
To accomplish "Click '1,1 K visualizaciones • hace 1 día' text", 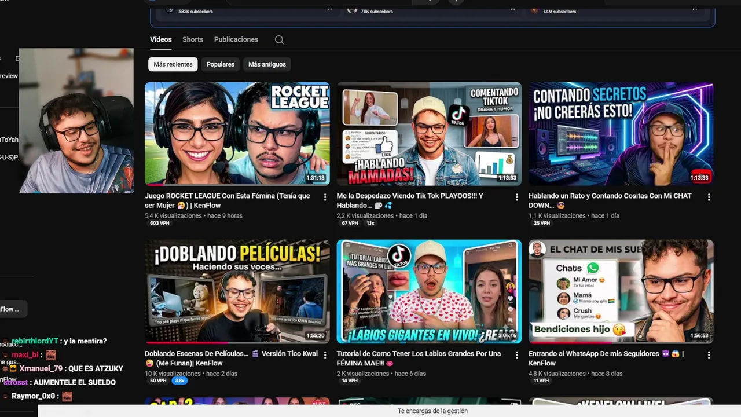I will pyautogui.click(x=574, y=216).
